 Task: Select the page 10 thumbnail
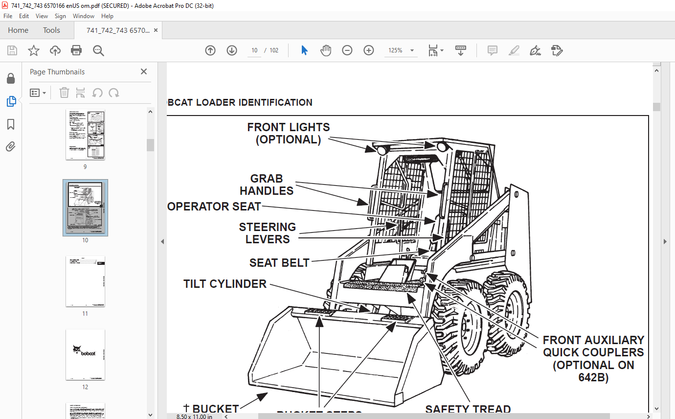pos(85,208)
